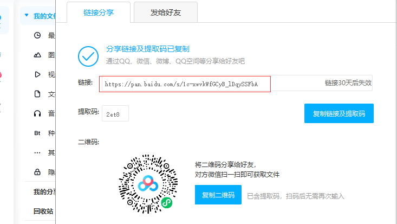Image resolution: width=397 pixels, height=224 pixels.
Task: Click the green mini-program badge on QR code
Action: [x=167, y=202]
